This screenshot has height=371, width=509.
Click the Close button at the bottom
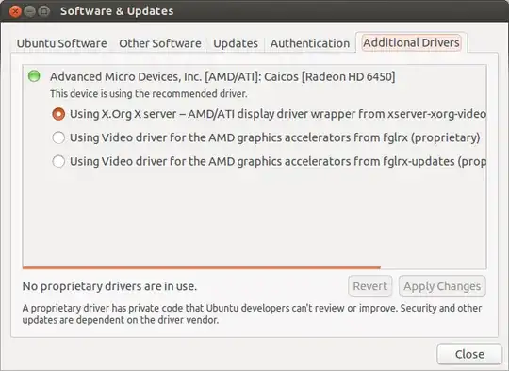click(x=469, y=354)
